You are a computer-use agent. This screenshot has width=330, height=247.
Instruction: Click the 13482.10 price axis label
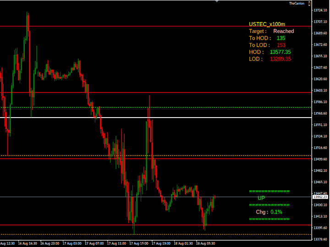(320, 171)
